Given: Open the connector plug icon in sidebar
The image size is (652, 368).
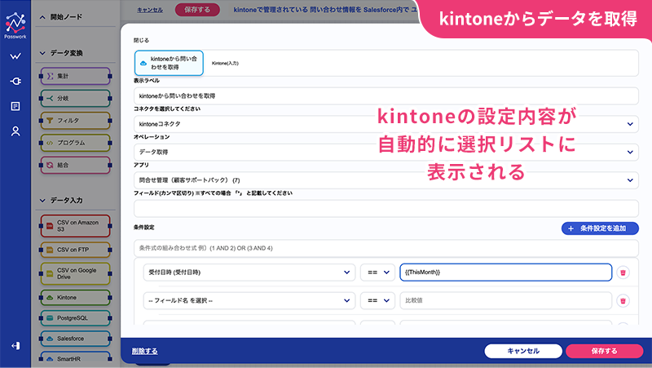Looking at the screenshot, I should [x=15, y=81].
